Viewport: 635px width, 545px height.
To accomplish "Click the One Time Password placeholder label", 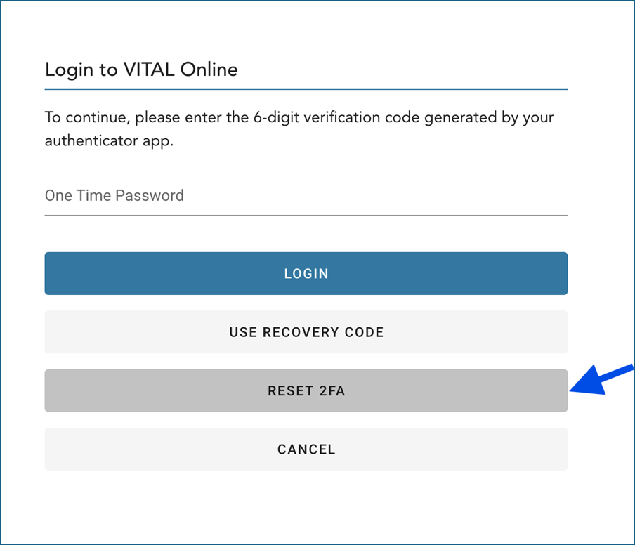I will click(114, 196).
